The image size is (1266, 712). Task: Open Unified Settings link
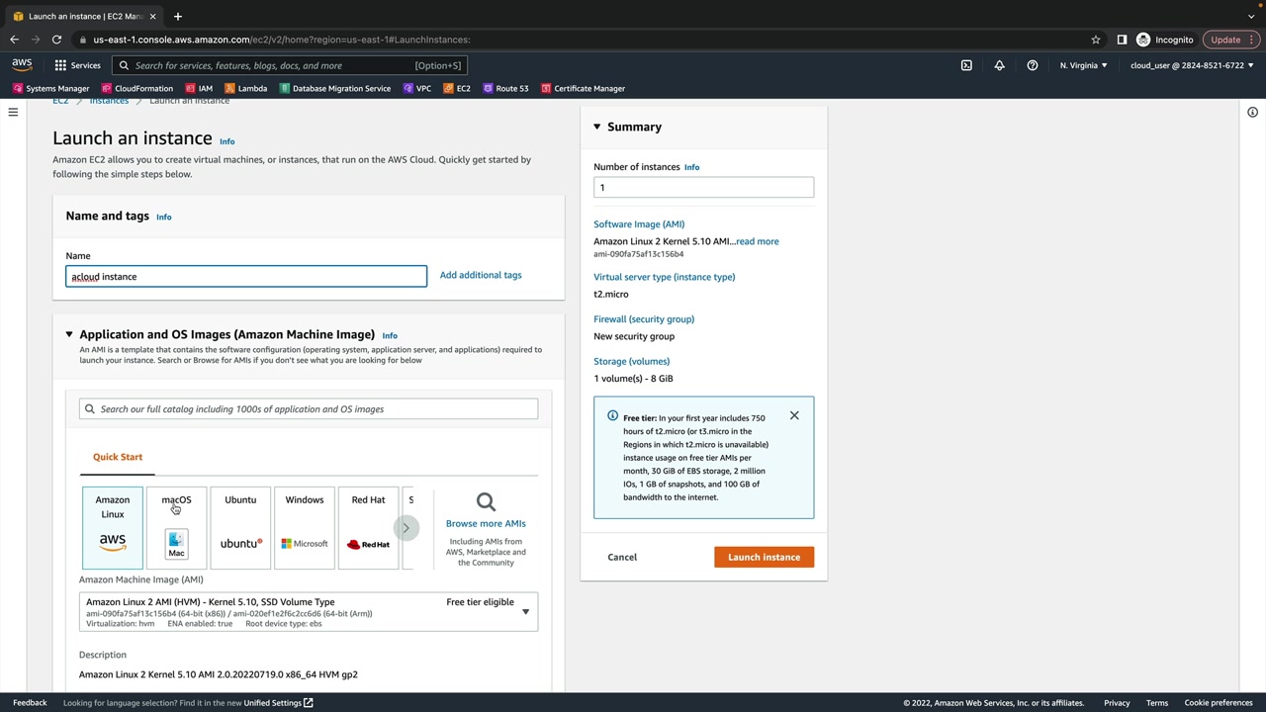point(278,703)
